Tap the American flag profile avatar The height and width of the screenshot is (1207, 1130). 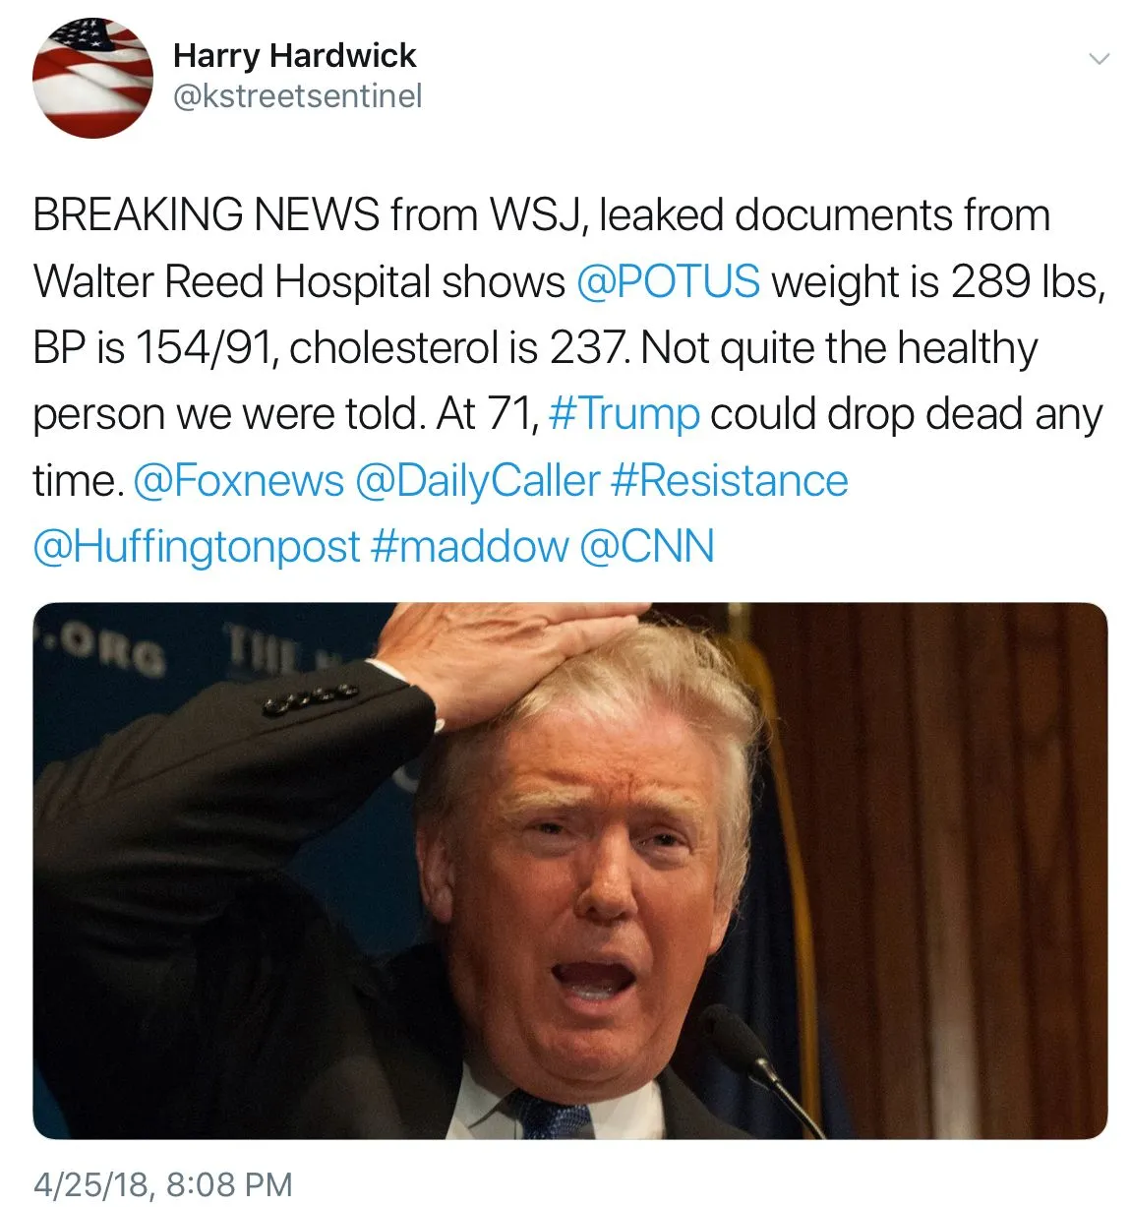click(92, 78)
